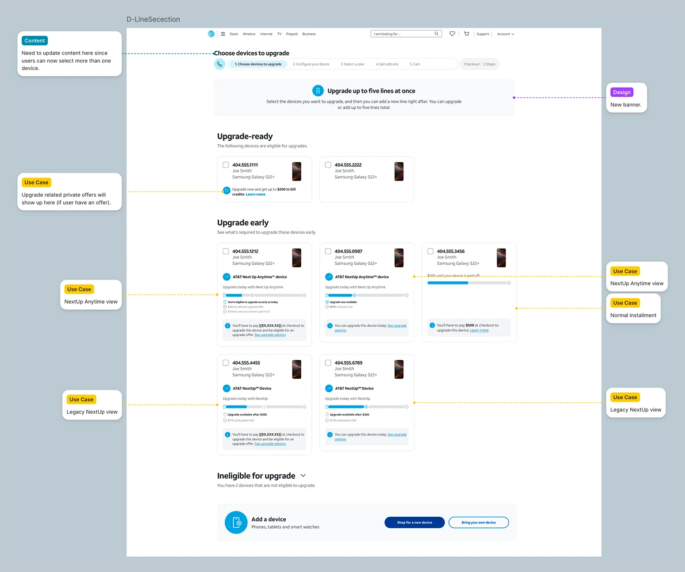685x572 pixels.
Task: Open the Prepaid menu item
Action: pos(292,34)
